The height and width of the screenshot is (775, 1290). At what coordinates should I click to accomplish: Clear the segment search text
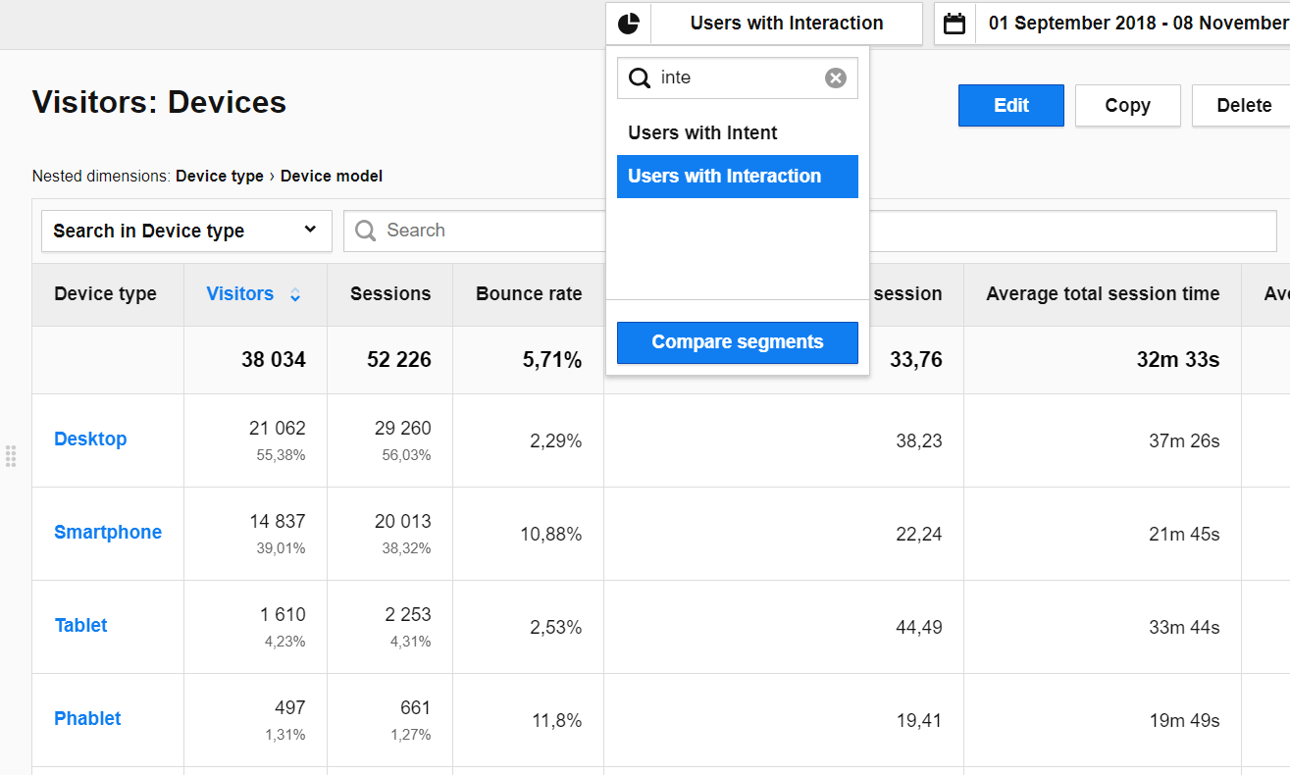point(835,78)
